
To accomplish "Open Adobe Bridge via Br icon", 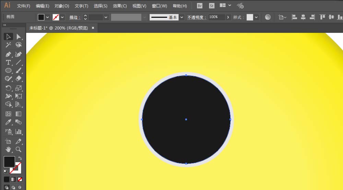I will [200, 6].
